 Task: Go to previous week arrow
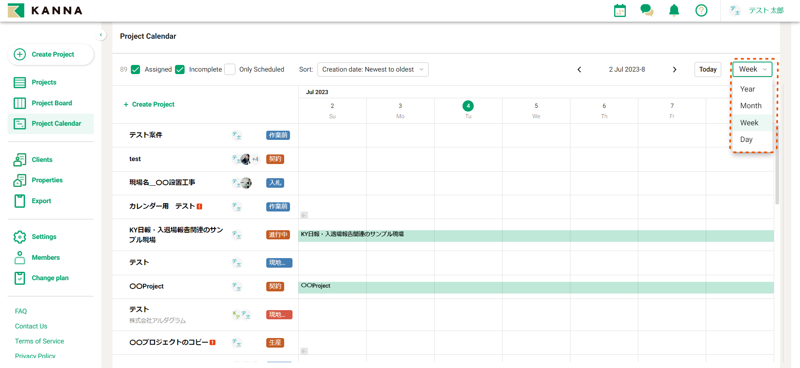tap(579, 70)
